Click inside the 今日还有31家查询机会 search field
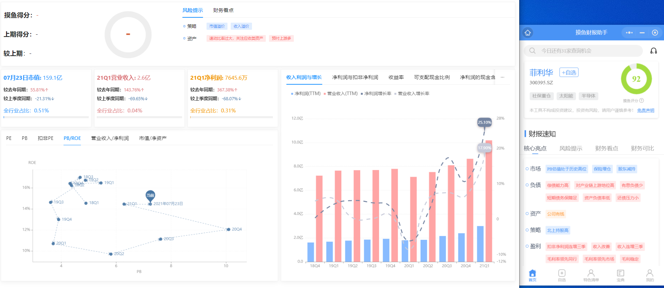 [x=583, y=51]
